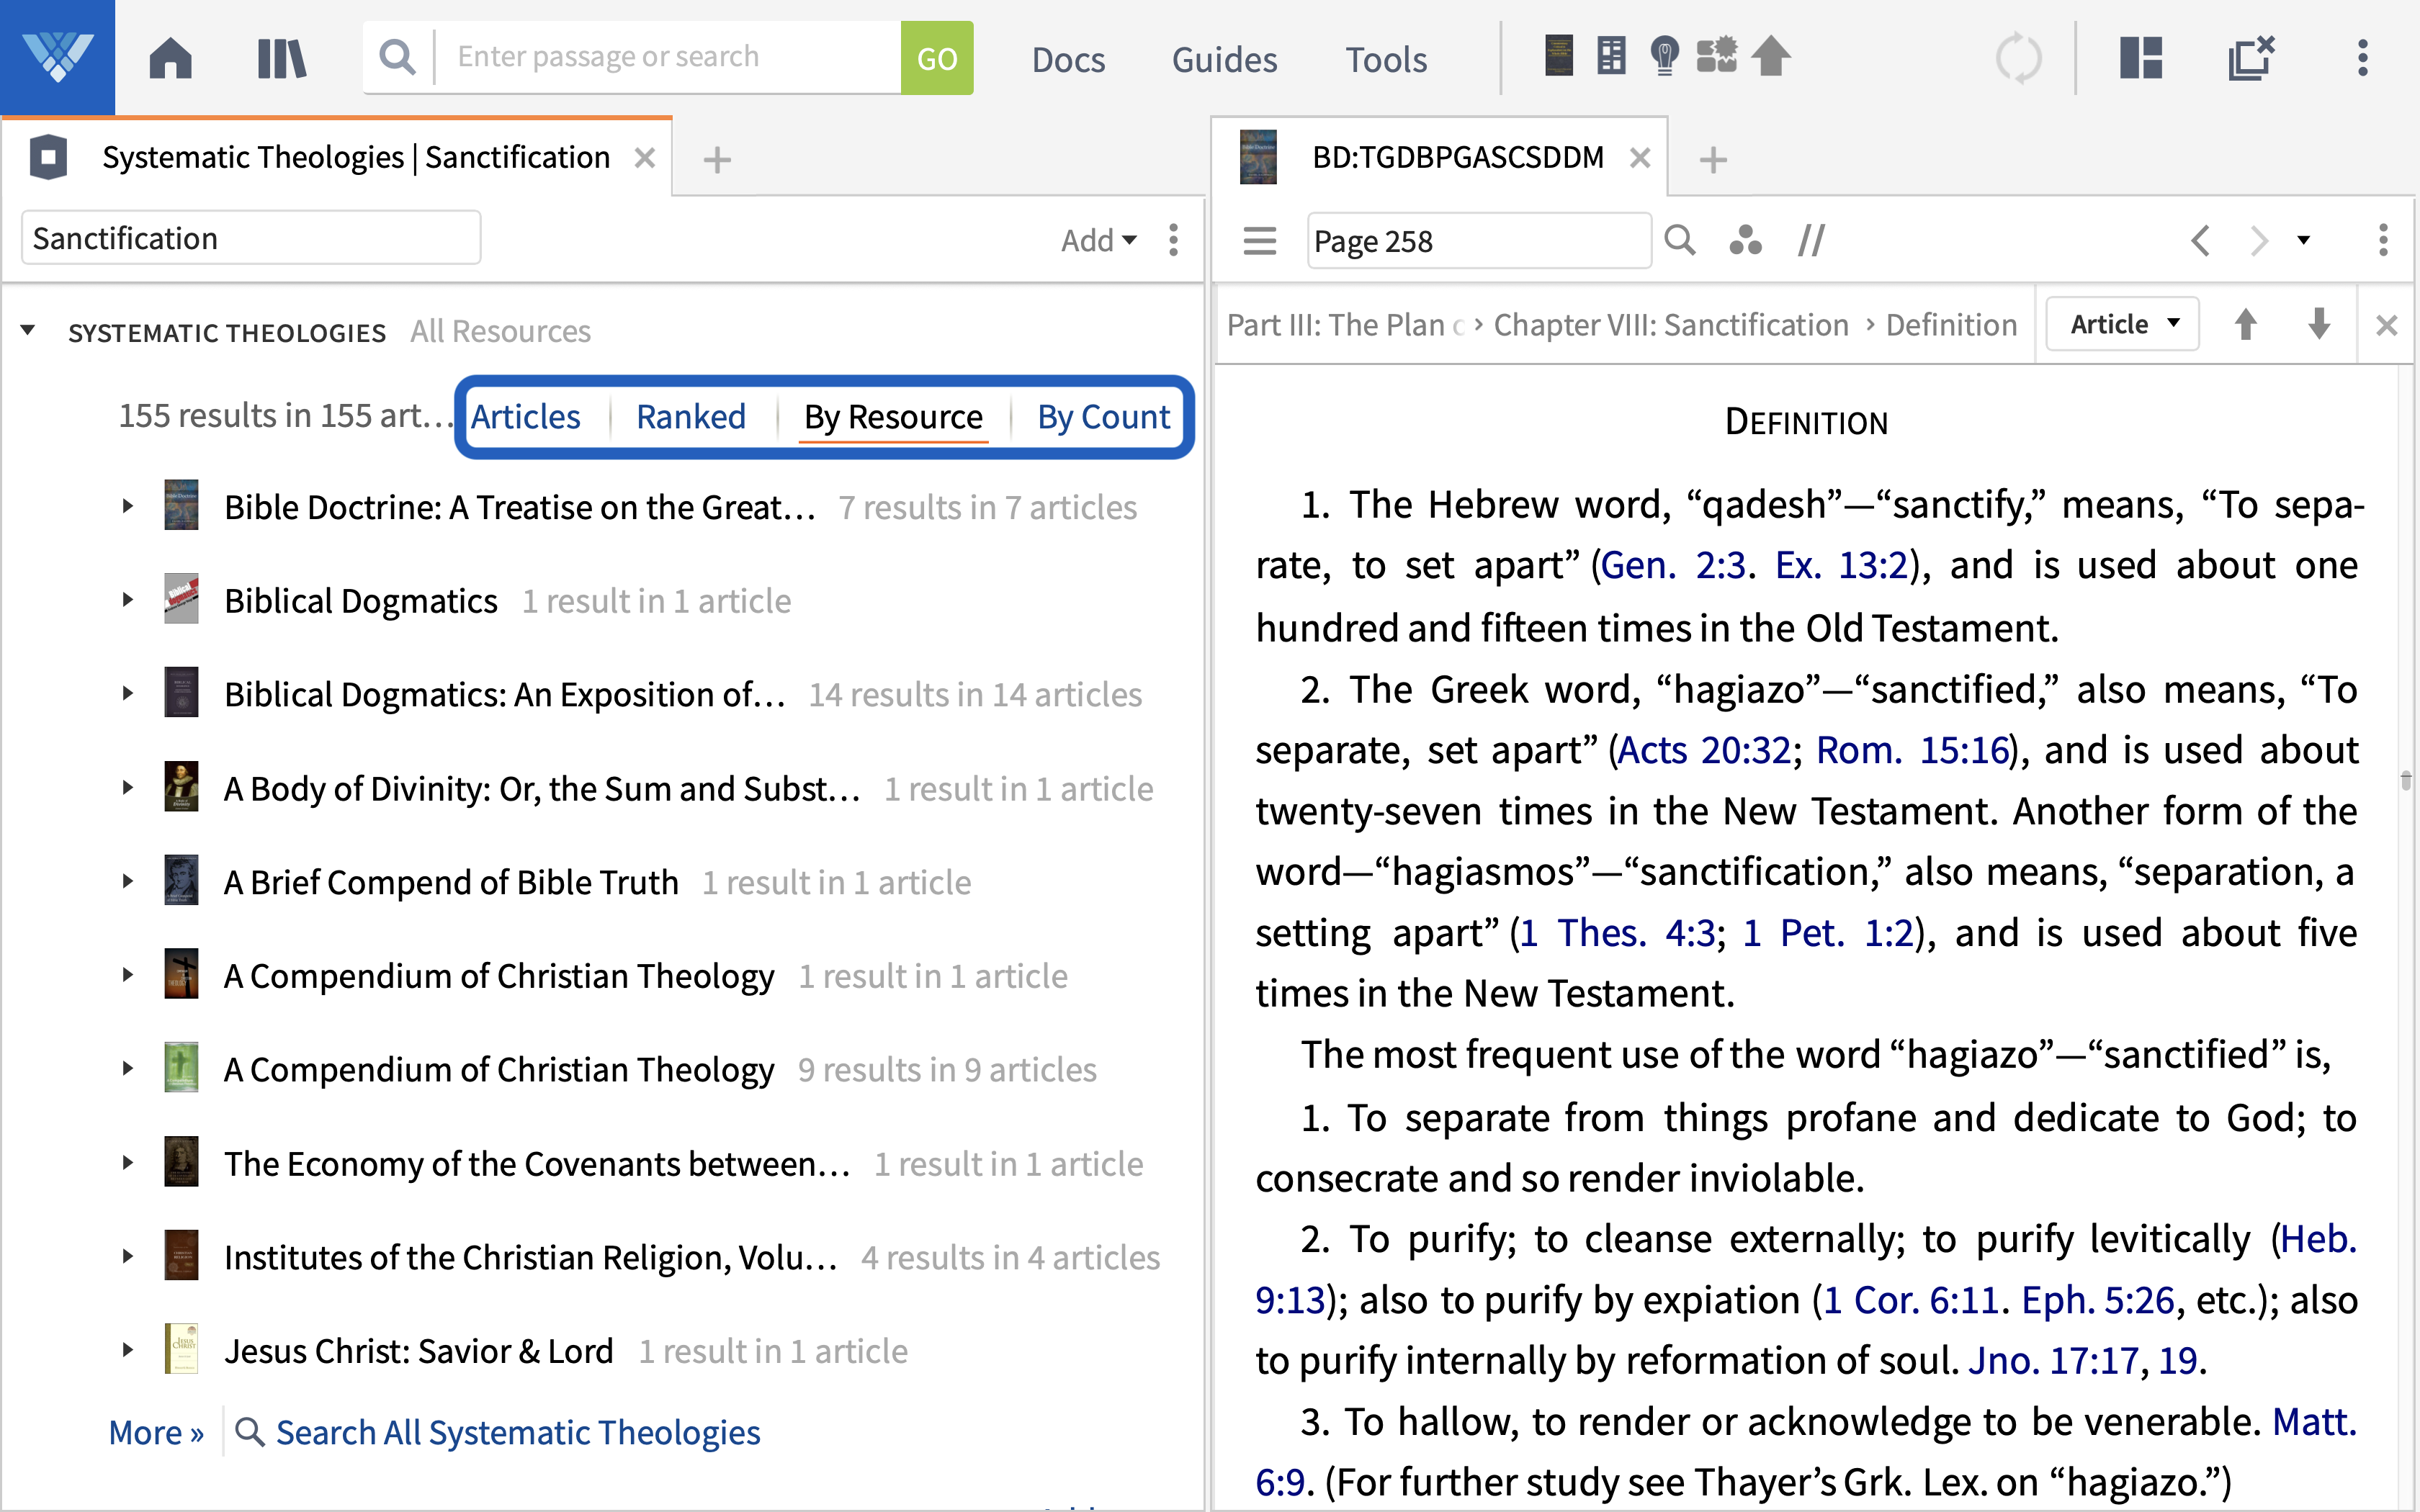
Task: Open the Add dropdown
Action: pos(1098,240)
